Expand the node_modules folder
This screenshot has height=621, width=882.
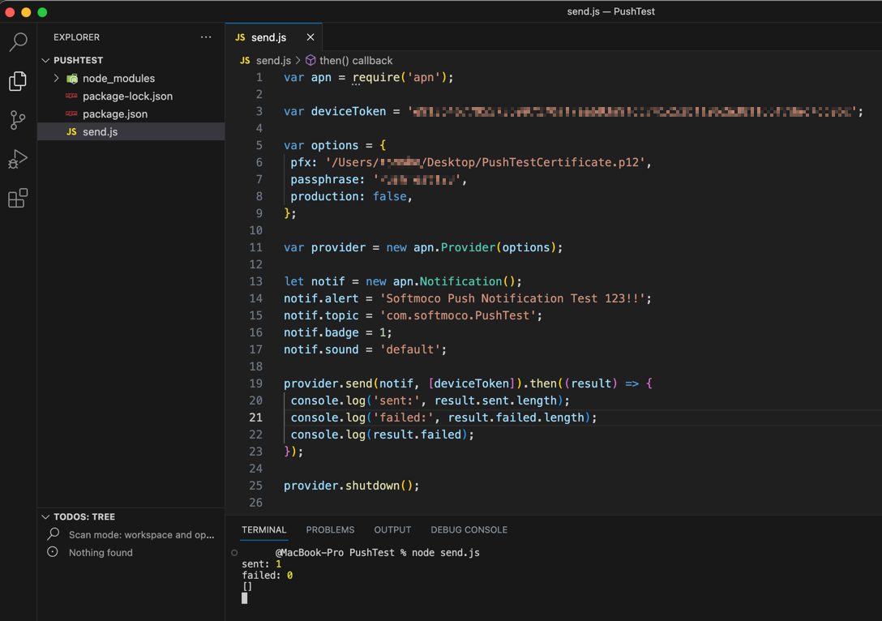pos(57,79)
